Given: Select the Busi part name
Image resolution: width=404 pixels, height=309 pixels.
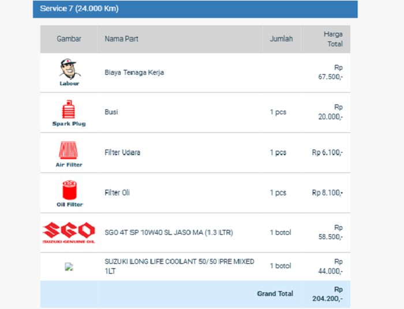Looking at the screenshot, I should point(111,112).
